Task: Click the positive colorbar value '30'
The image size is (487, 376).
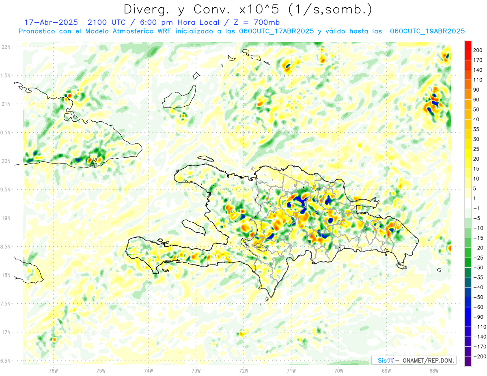Action: (x=477, y=139)
